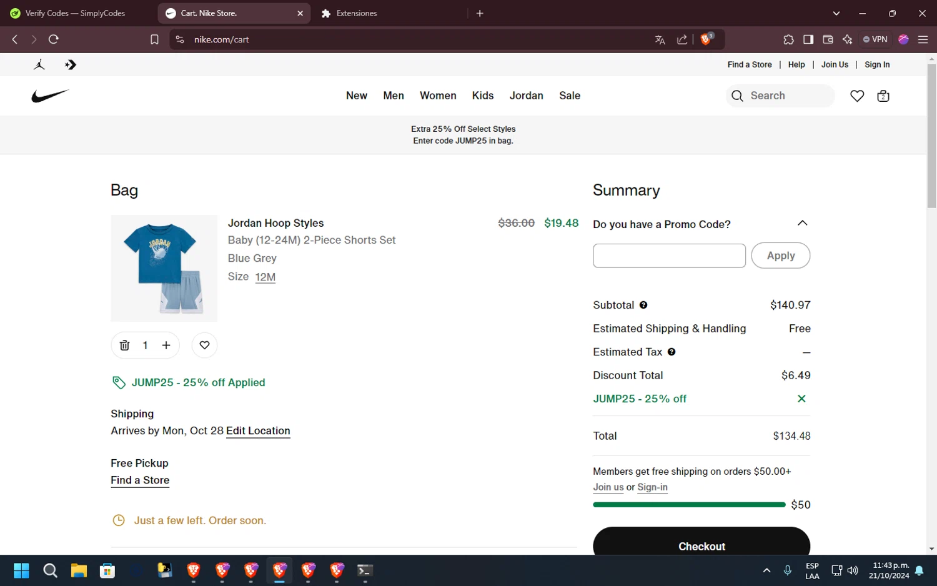Screen dimensions: 937x586
Task: Bookmark this page icon
Action: pyautogui.click(x=154, y=39)
